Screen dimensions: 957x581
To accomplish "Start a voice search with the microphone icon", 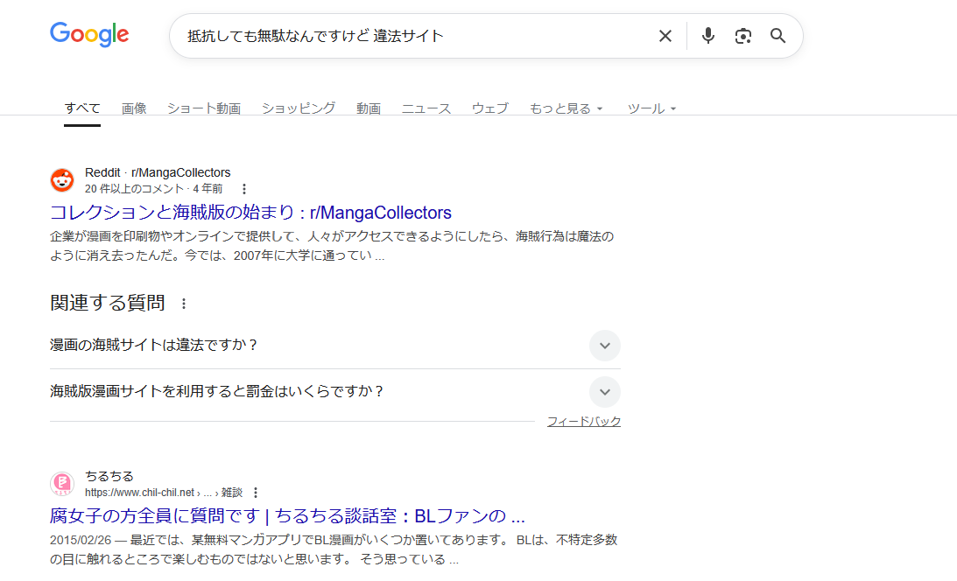I will pos(707,36).
